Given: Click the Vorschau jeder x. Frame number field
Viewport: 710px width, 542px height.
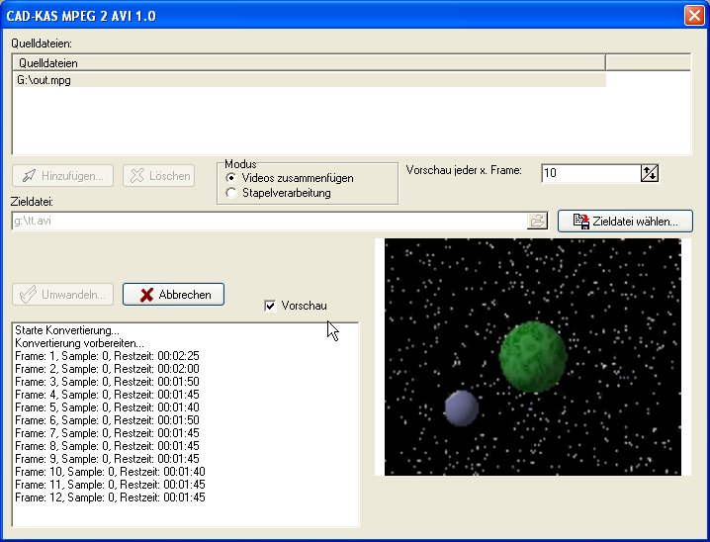Looking at the screenshot, I should (x=590, y=173).
